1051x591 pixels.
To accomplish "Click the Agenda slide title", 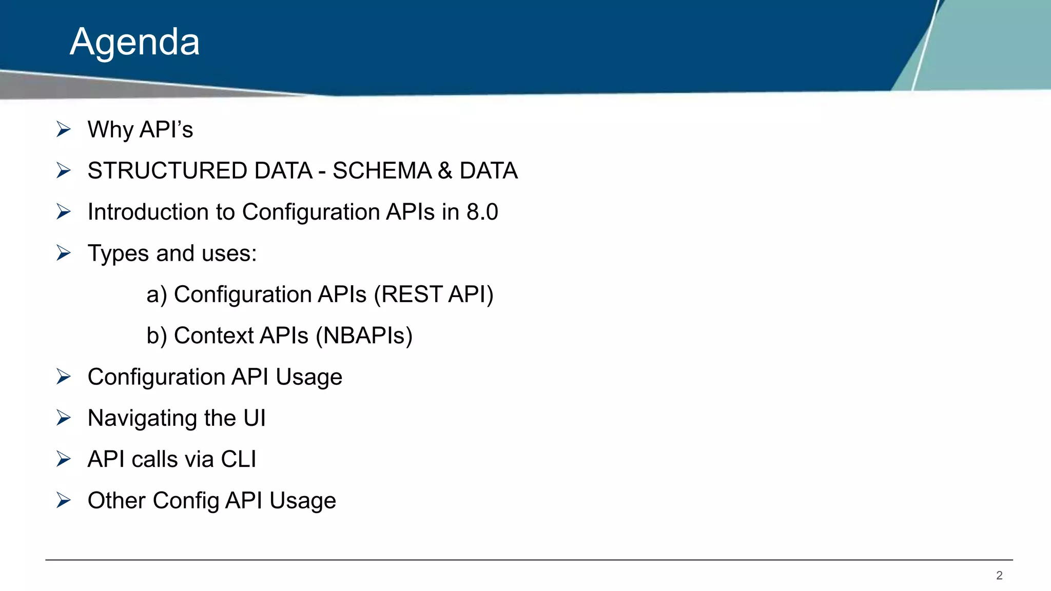I will tap(134, 42).
